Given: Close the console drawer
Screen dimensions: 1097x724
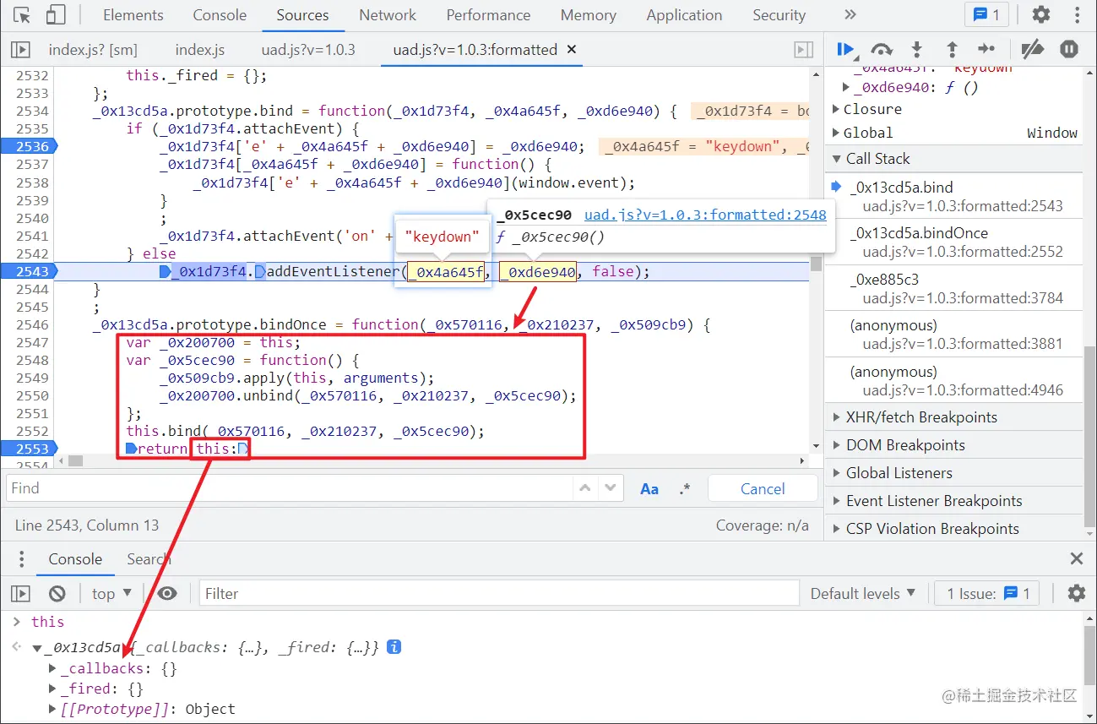Looking at the screenshot, I should [x=1077, y=558].
